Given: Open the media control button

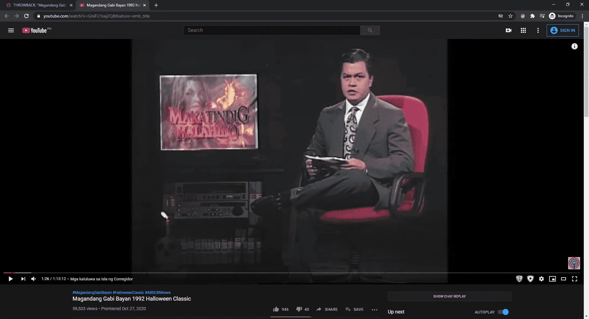Looking at the screenshot, I should pos(542,16).
